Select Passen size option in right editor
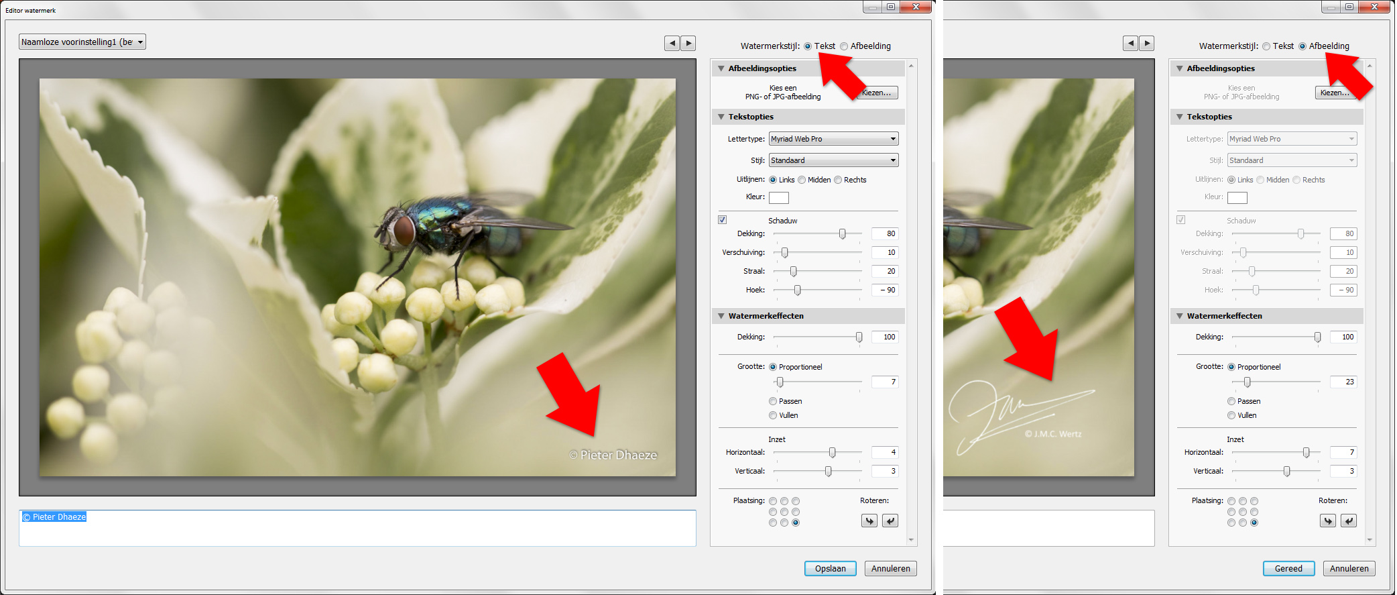Screen dimensions: 1397x595 point(1231,401)
